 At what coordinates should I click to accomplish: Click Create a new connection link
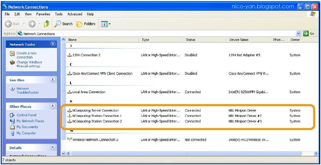[26, 55]
